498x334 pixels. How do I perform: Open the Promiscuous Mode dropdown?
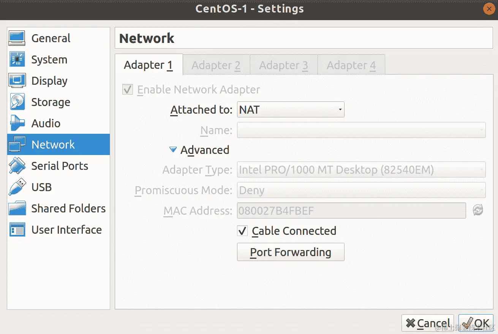pyautogui.click(x=361, y=190)
